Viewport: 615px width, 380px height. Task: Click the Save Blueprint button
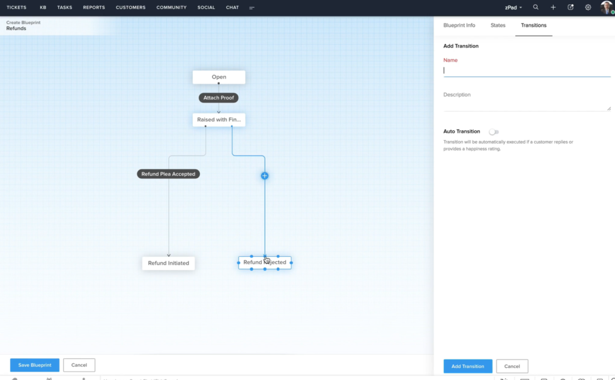pyautogui.click(x=34, y=364)
